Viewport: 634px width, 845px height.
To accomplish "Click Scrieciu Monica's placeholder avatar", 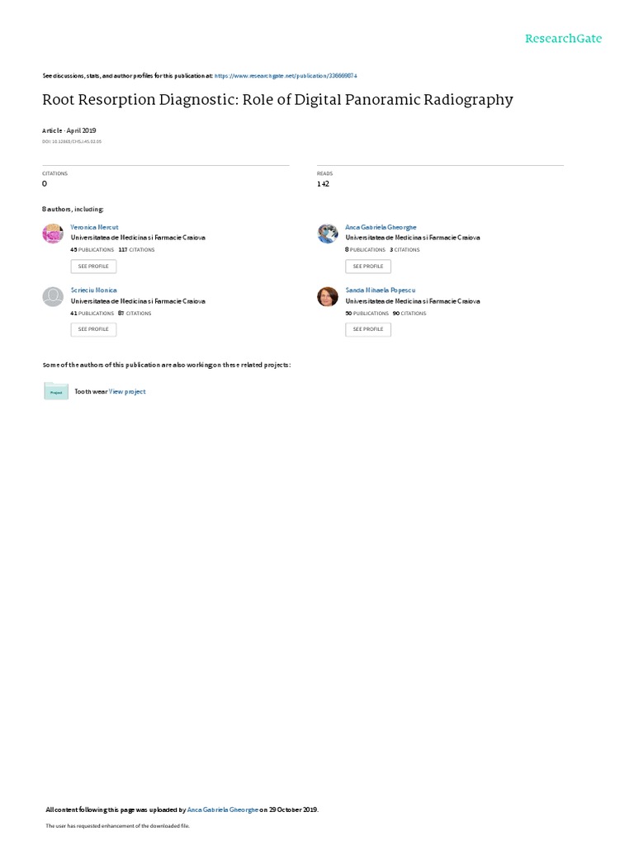I will 53,296.
